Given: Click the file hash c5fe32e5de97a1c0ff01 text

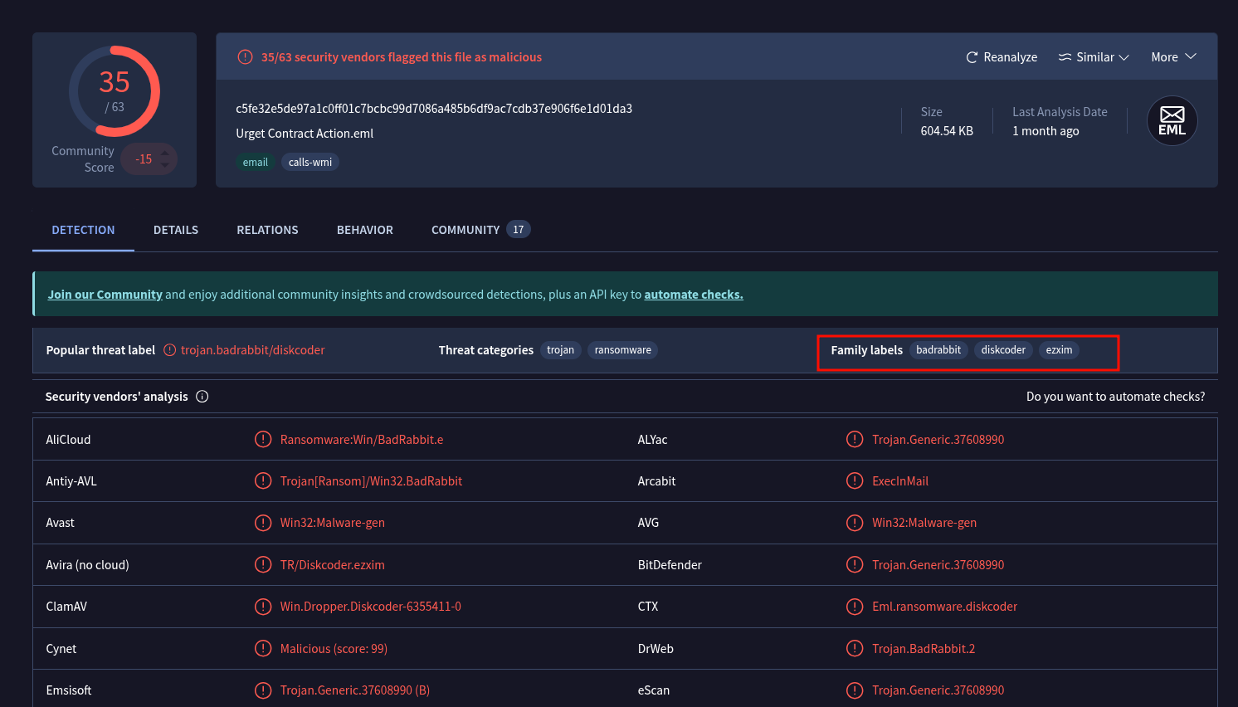Looking at the screenshot, I should click(434, 109).
